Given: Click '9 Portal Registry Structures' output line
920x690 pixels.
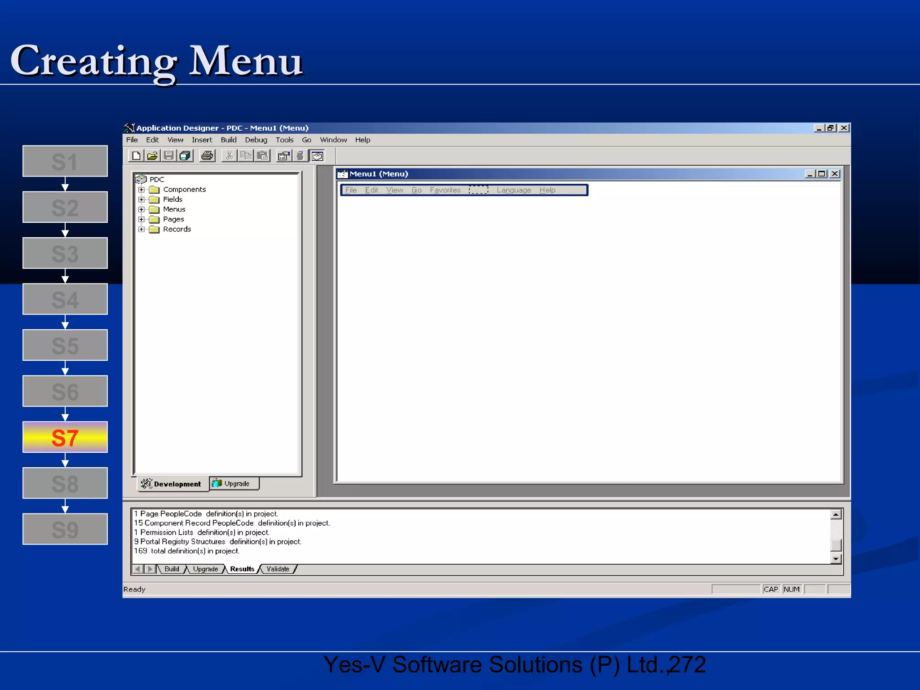Looking at the screenshot, I should click(218, 542).
